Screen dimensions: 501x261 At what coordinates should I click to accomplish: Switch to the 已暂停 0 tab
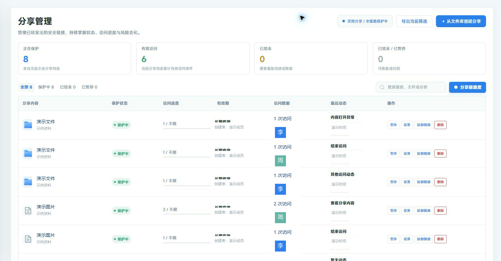(90, 87)
